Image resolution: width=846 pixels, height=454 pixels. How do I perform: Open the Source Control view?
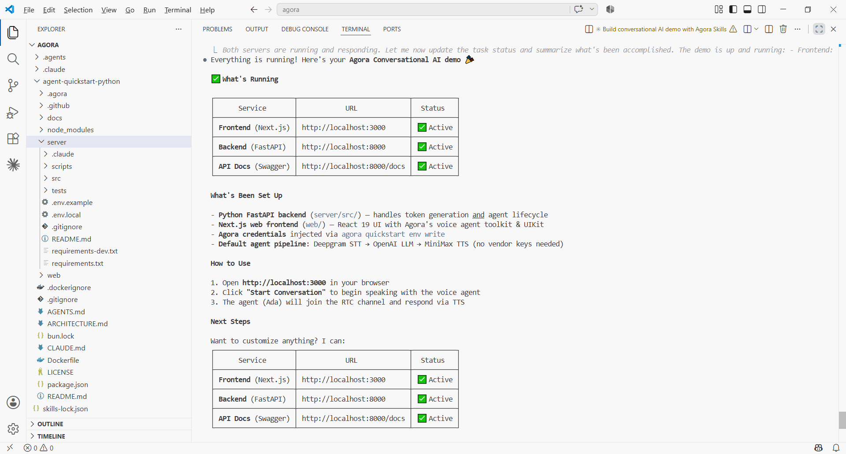[13, 86]
